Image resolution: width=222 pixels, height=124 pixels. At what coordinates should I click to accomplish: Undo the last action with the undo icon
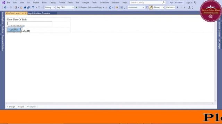pos(33,8)
